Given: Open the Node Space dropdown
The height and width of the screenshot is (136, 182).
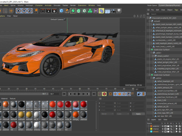Looking at the screenshot, I should pyautogui.click(x=170, y=5).
